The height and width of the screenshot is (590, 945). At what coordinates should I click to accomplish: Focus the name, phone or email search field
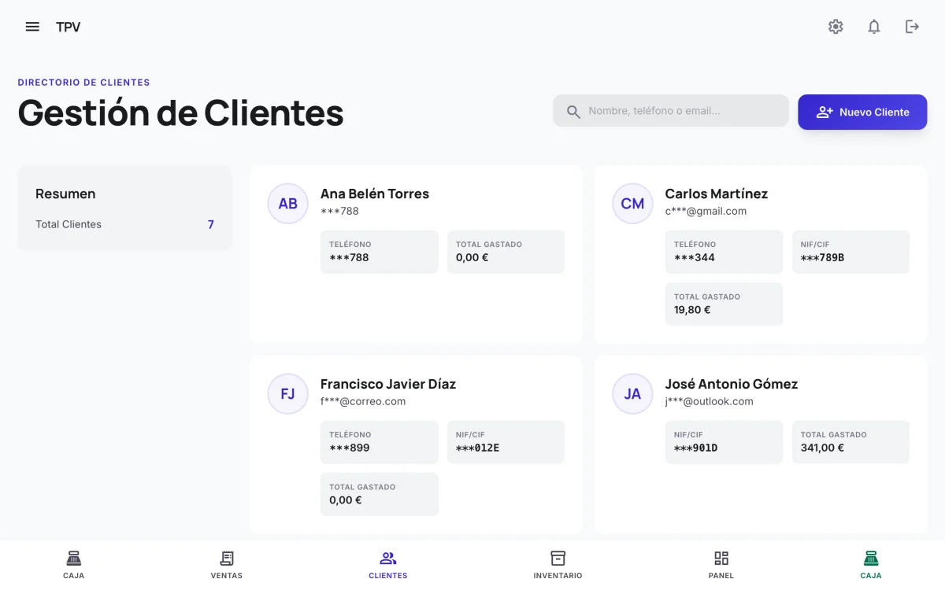671,111
